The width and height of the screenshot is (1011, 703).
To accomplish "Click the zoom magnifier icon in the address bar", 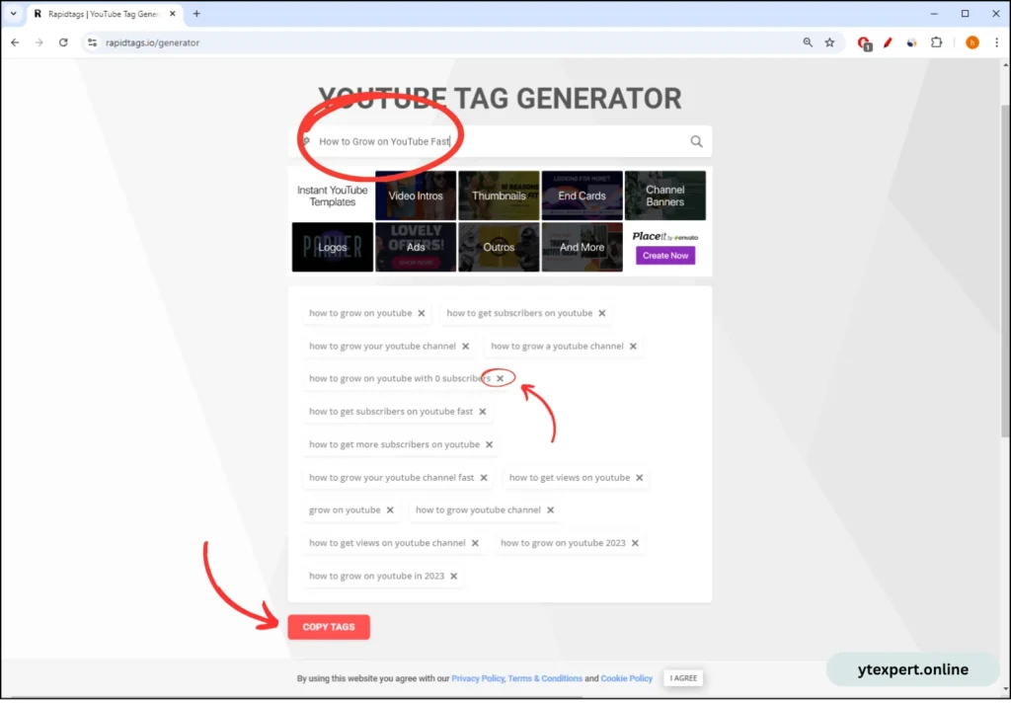I will pos(808,42).
